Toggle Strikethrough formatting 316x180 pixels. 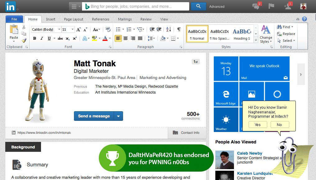point(60,38)
